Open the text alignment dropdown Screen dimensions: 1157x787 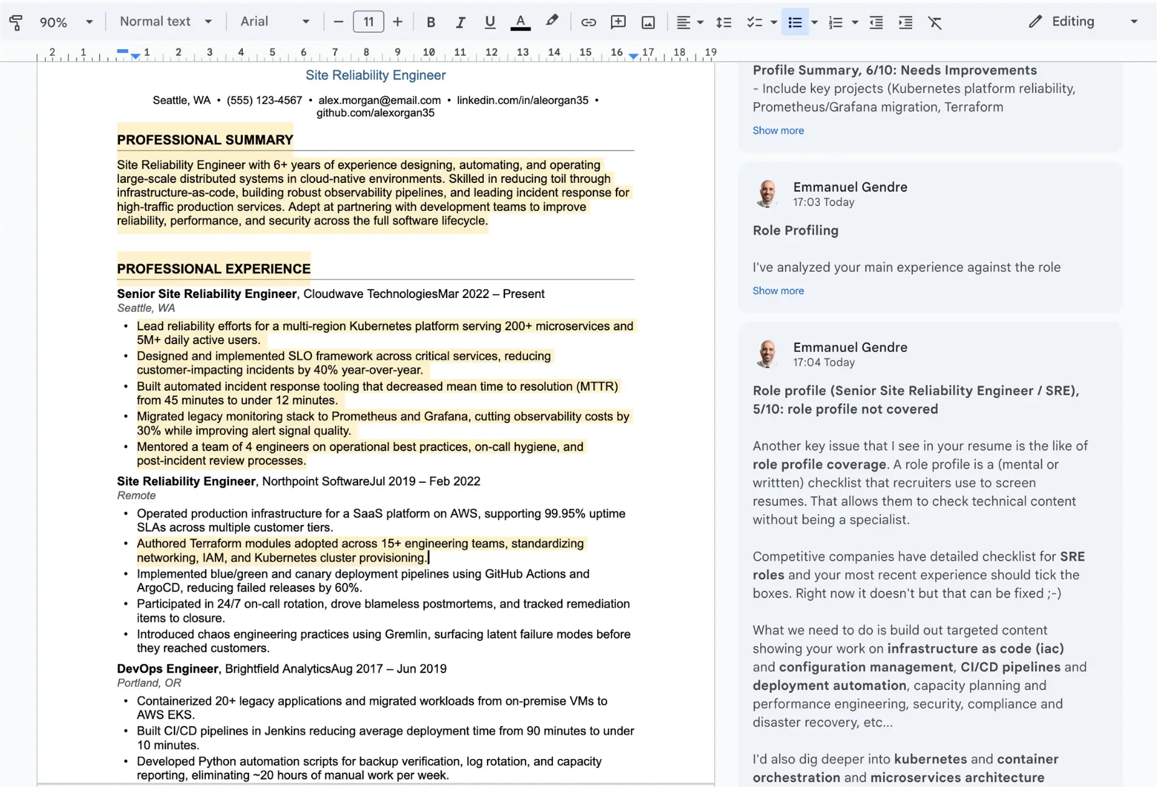click(690, 22)
